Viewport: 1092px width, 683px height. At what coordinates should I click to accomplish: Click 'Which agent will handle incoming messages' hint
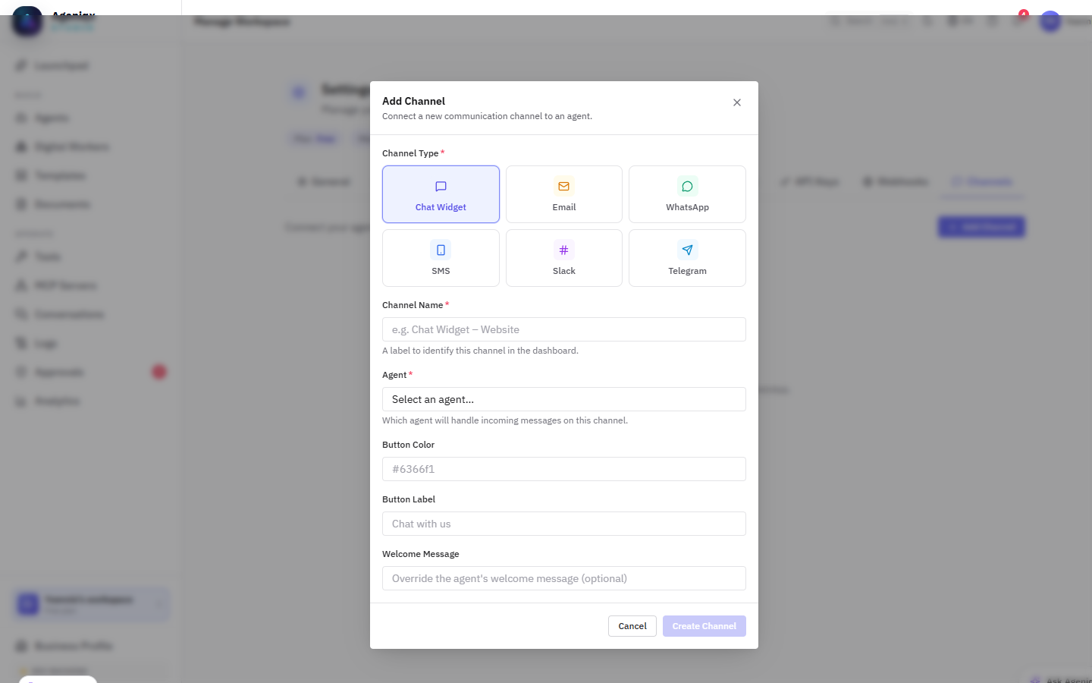tap(505, 420)
